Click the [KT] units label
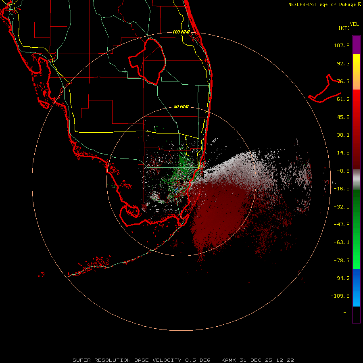 pos(344,28)
